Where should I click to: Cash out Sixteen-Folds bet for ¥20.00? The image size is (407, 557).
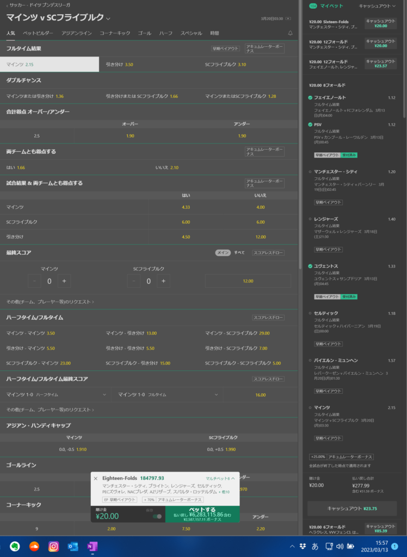(380, 23)
